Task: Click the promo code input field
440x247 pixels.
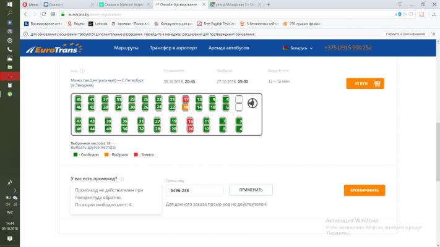Action: point(194,190)
